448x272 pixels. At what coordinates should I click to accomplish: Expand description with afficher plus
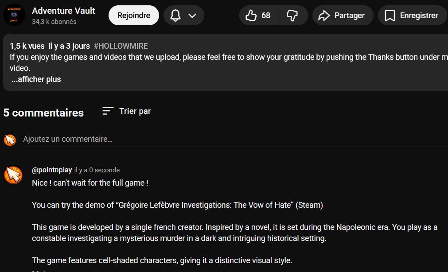tap(36, 79)
